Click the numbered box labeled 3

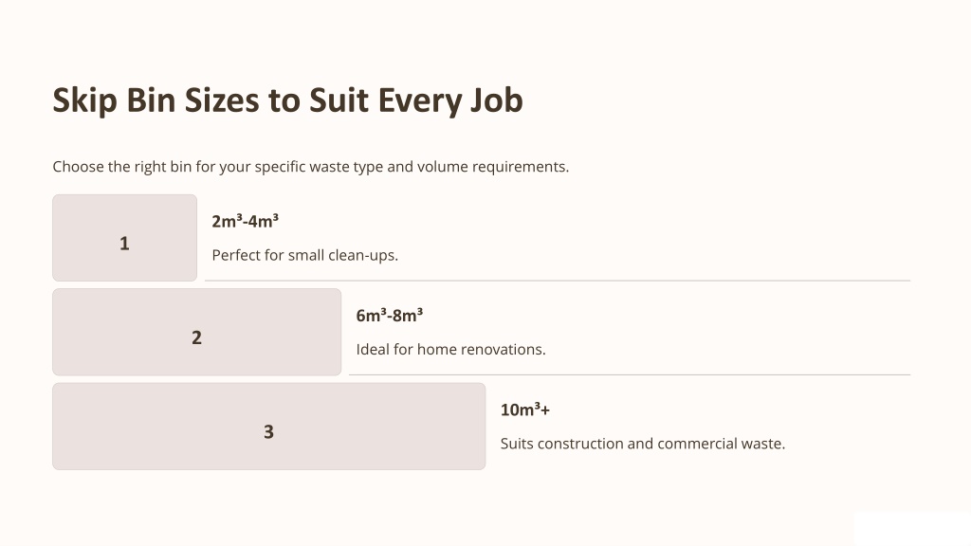pyautogui.click(x=268, y=427)
